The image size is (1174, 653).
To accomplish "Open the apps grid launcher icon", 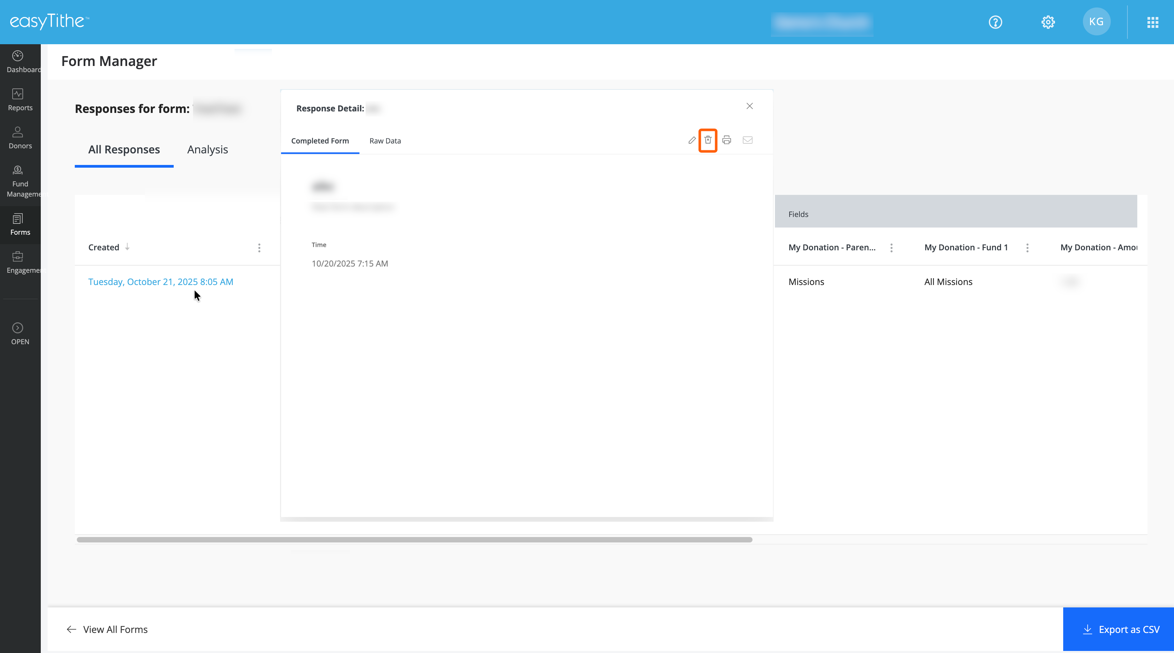I will (x=1153, y=22).
